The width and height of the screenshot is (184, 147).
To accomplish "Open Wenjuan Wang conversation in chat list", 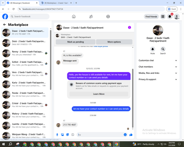I will coord(25,136).
